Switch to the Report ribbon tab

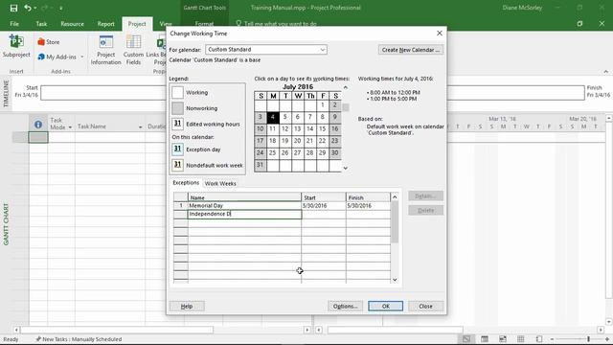pyautogui.click(x=106, y=24)
